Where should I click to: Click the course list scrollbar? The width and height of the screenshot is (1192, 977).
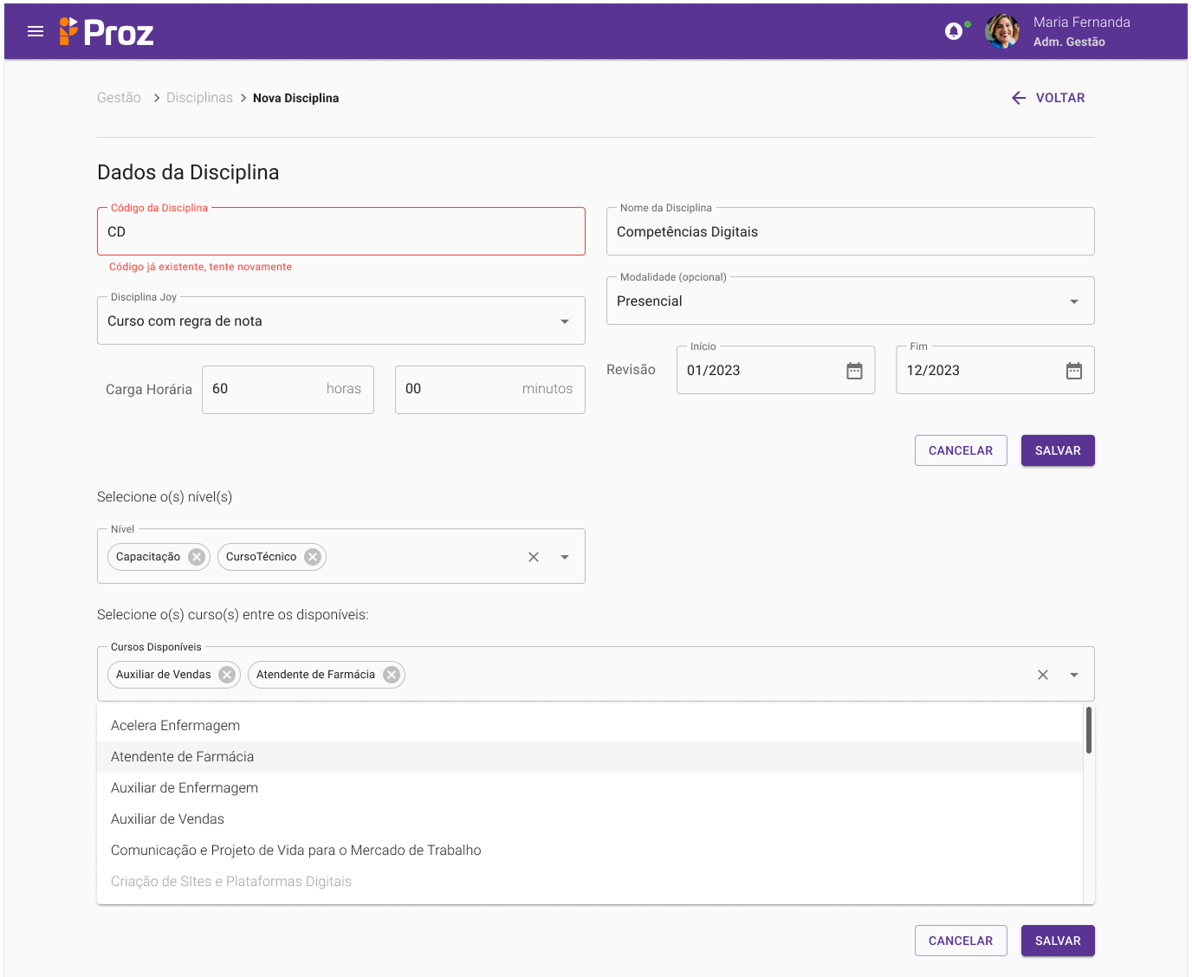(x=1088, y=730)
